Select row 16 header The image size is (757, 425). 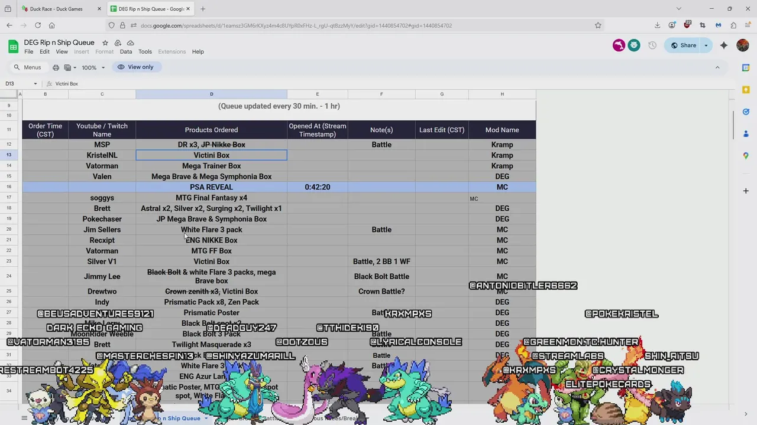9,187
